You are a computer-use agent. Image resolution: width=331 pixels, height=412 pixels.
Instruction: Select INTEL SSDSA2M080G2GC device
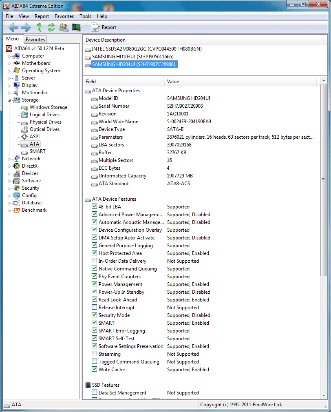147,49
